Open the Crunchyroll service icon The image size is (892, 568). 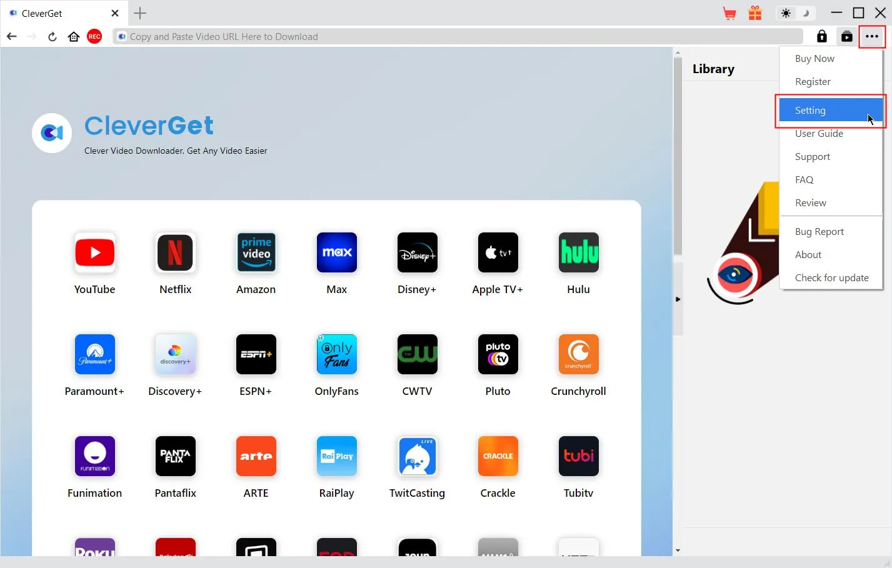click(578, 355)
